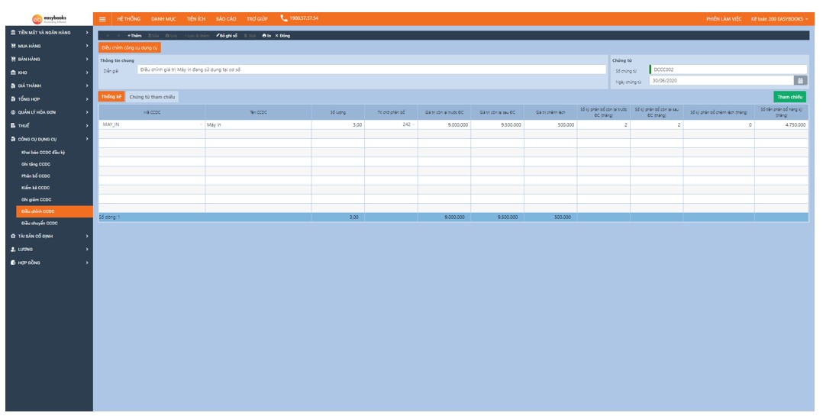The width and height of the screenshot is (823, 416).
Task: Click the Công cụ dụng cụ icon
Action: coord(13,139)
